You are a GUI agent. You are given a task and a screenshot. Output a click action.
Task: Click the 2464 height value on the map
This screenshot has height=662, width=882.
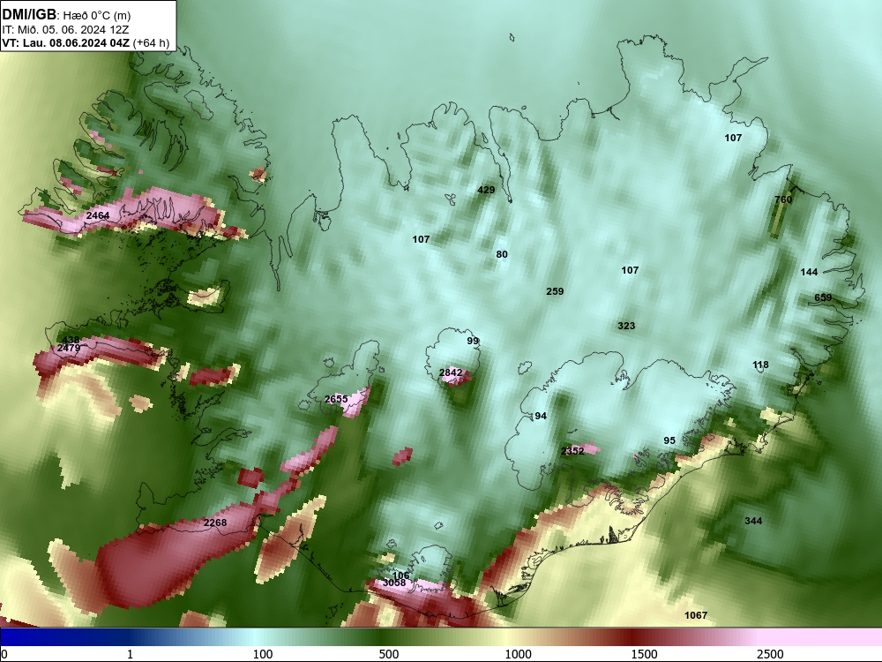pos(98,215)
